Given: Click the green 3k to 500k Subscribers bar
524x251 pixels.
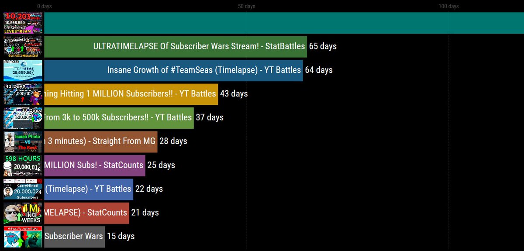Looking at the screenshot, I should coord(119,118).
